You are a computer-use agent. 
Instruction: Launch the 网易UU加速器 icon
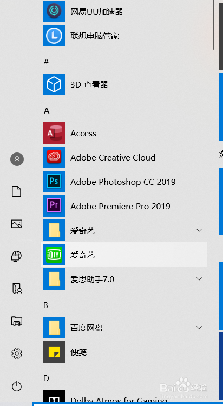54,11
